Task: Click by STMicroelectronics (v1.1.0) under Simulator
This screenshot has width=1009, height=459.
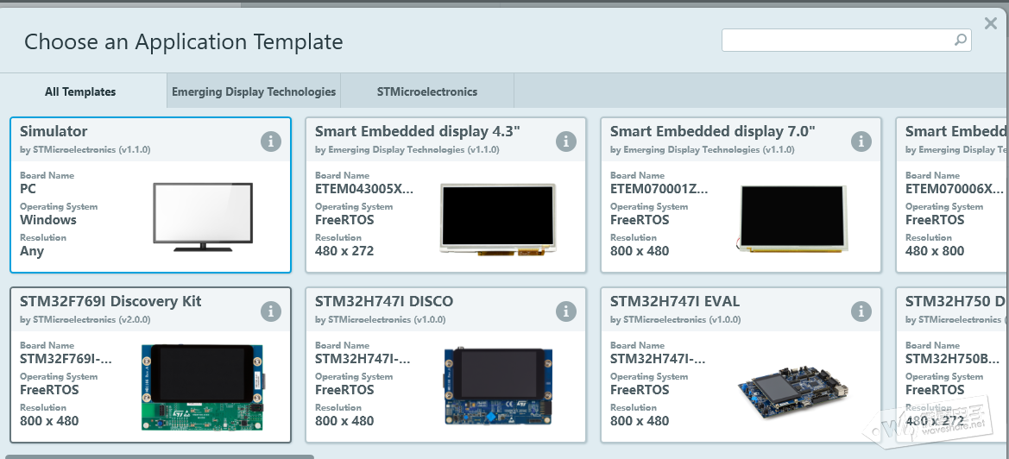Action: point(85,150)
